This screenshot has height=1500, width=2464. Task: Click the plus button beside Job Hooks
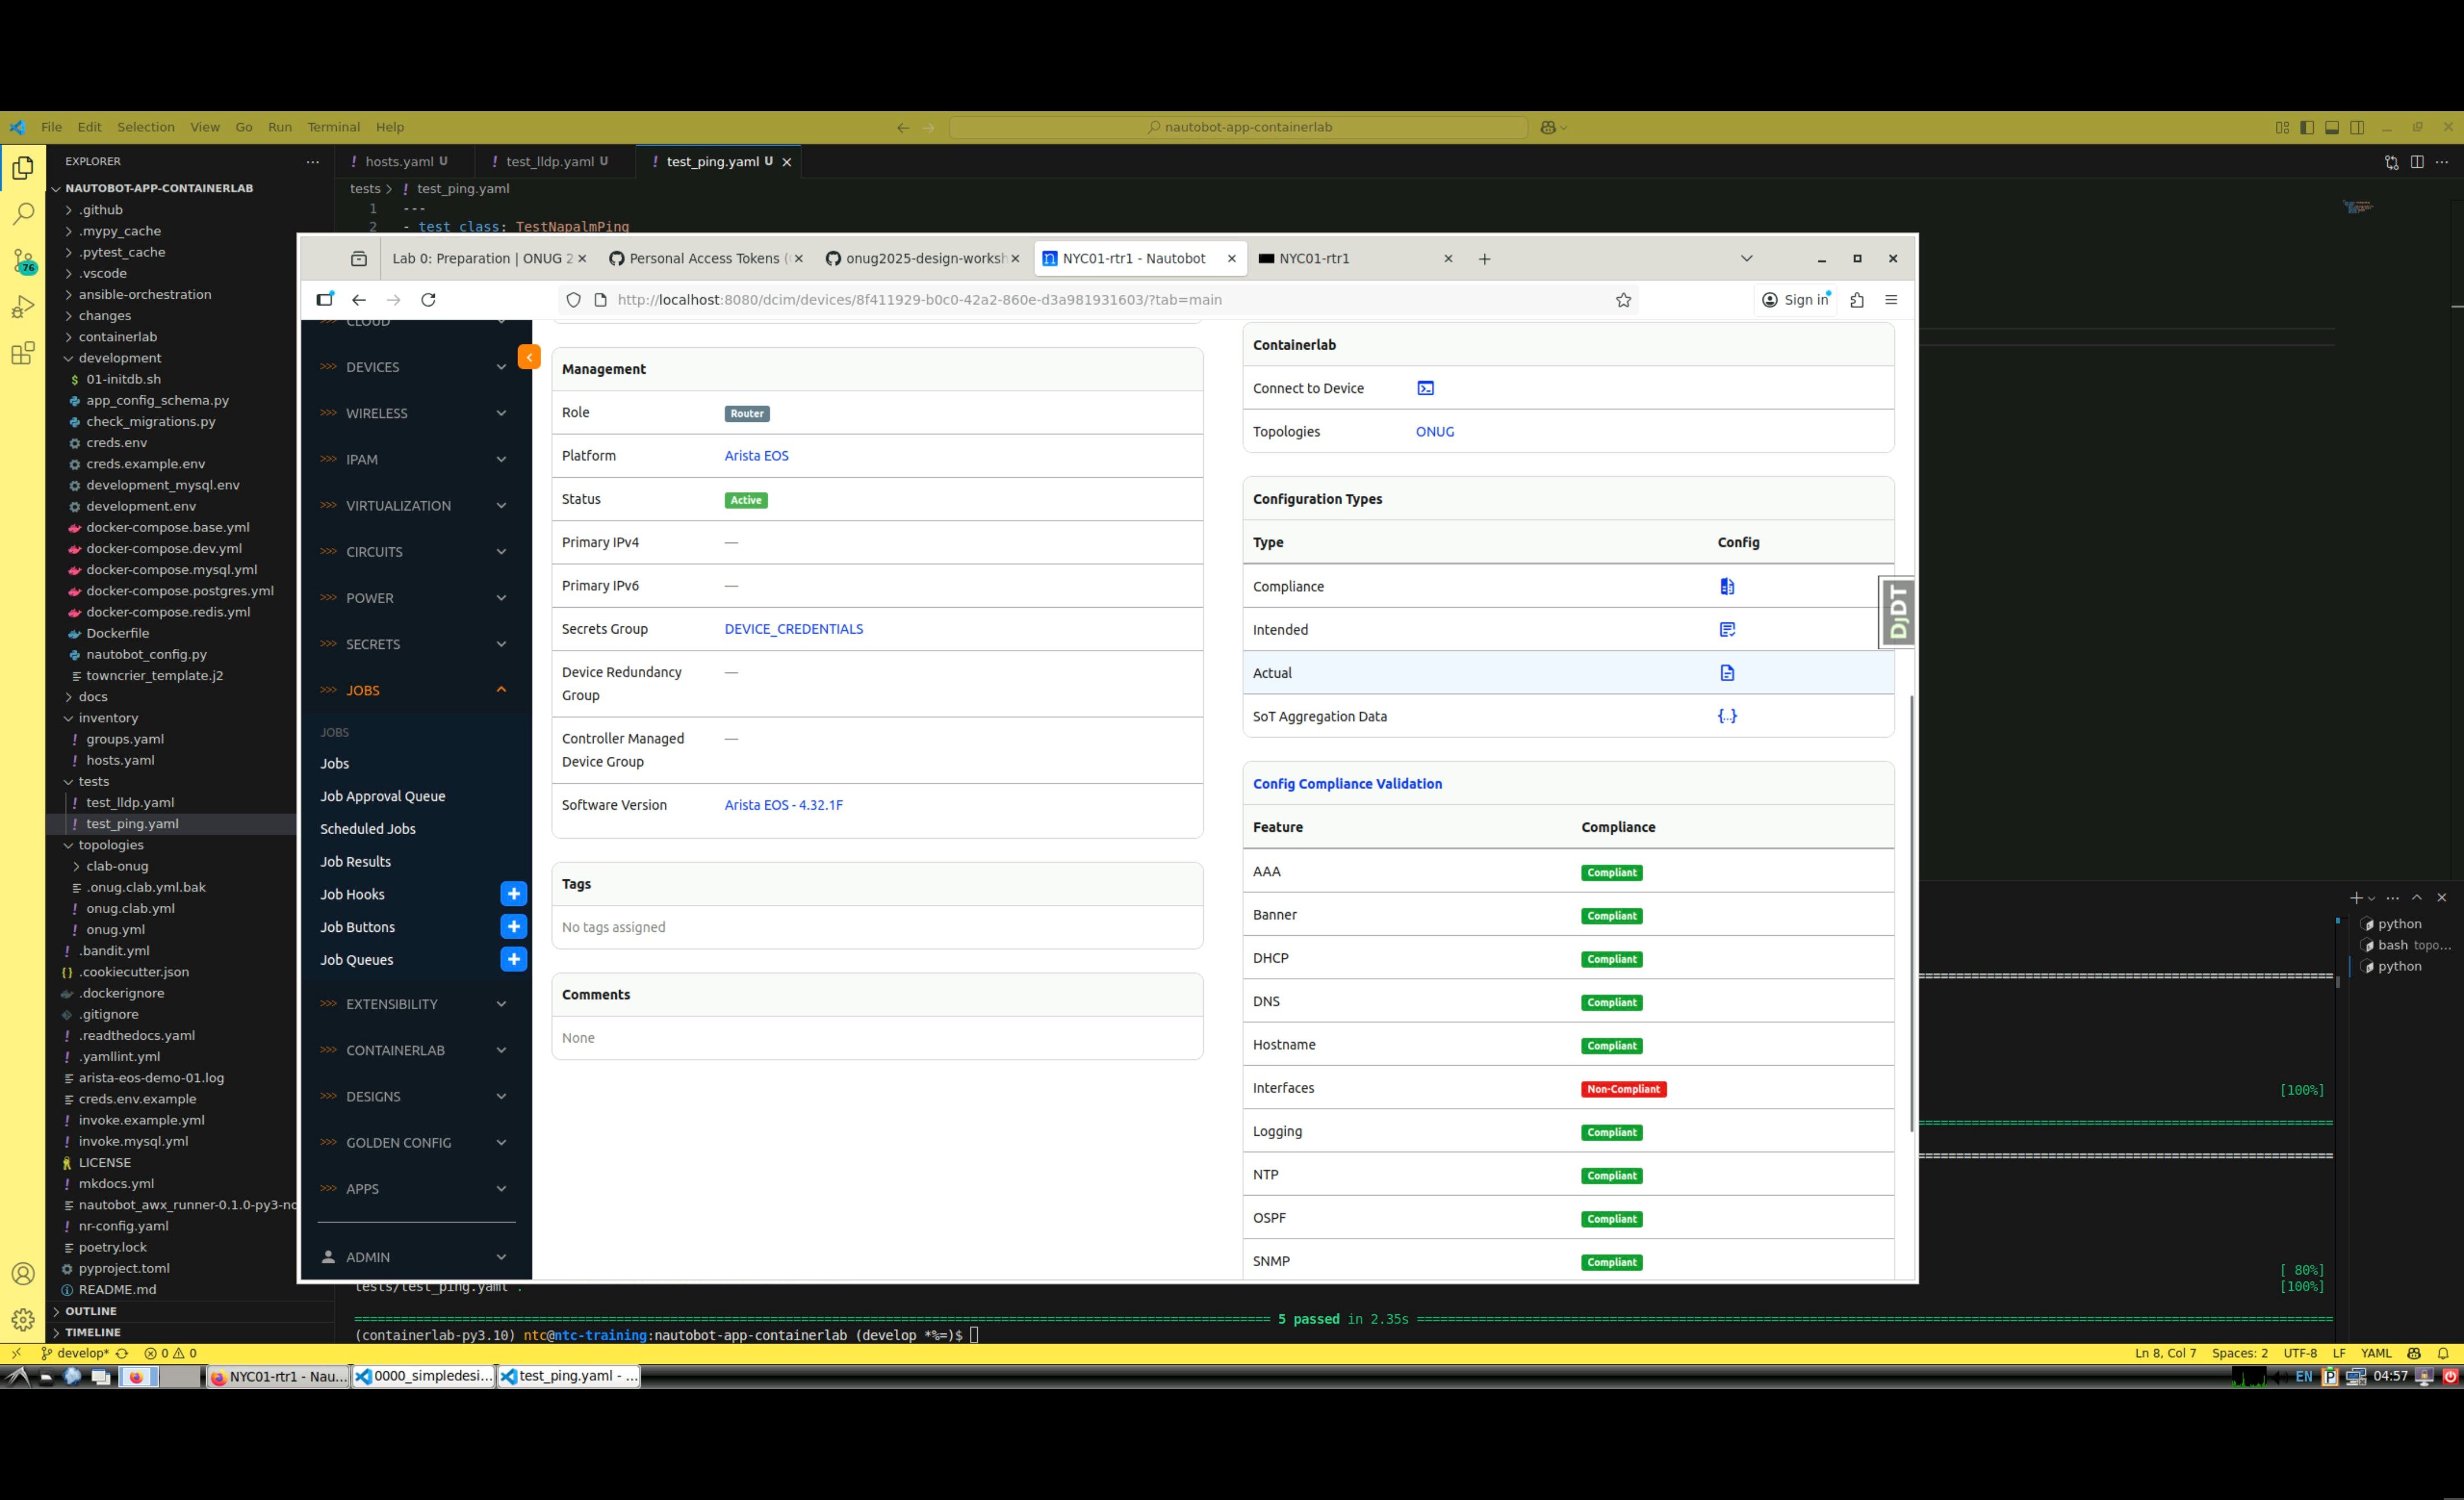click(x=513, y=894)
